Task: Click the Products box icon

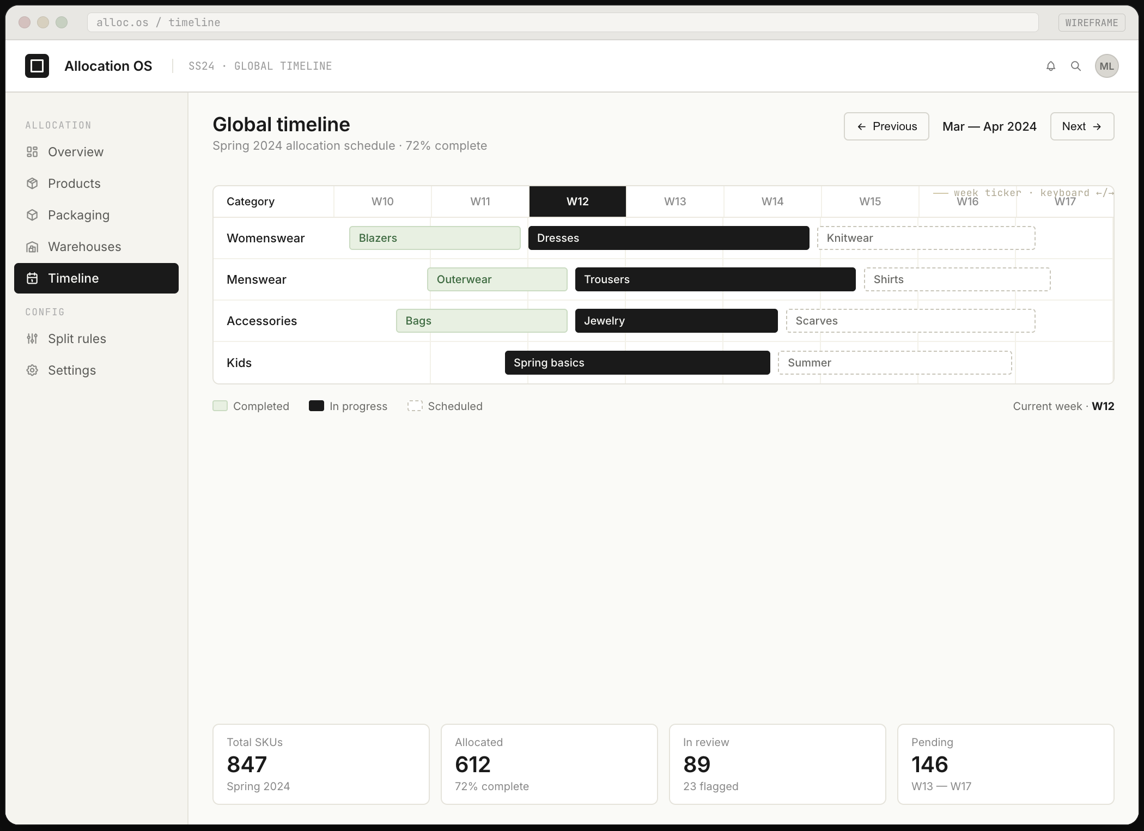Action: (32, 184)
